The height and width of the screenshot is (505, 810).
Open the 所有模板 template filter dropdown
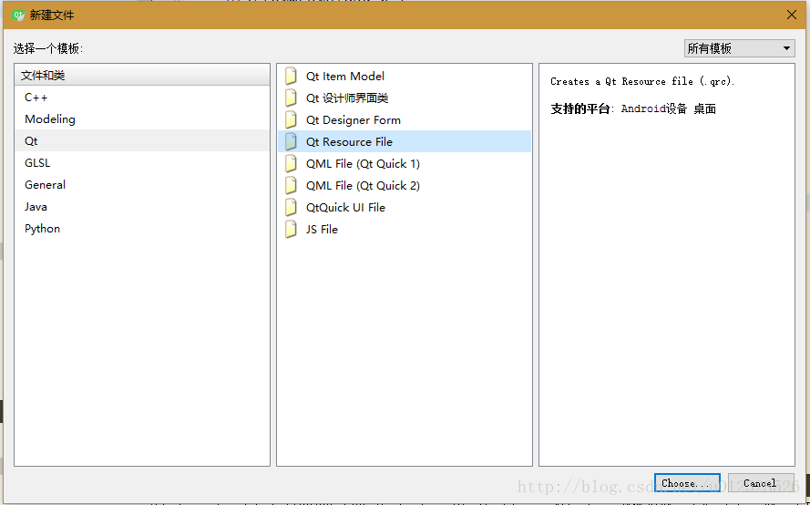739,48
